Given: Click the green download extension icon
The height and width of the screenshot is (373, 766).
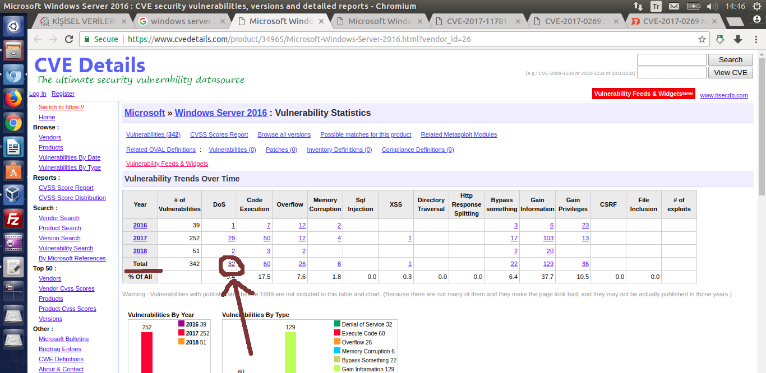Looking at the screenshot, I should 721,39.
